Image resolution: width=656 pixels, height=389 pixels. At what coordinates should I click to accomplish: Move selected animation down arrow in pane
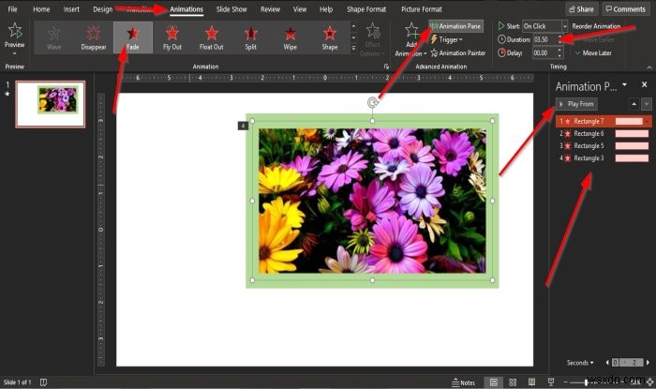click(x=647, y=104)
